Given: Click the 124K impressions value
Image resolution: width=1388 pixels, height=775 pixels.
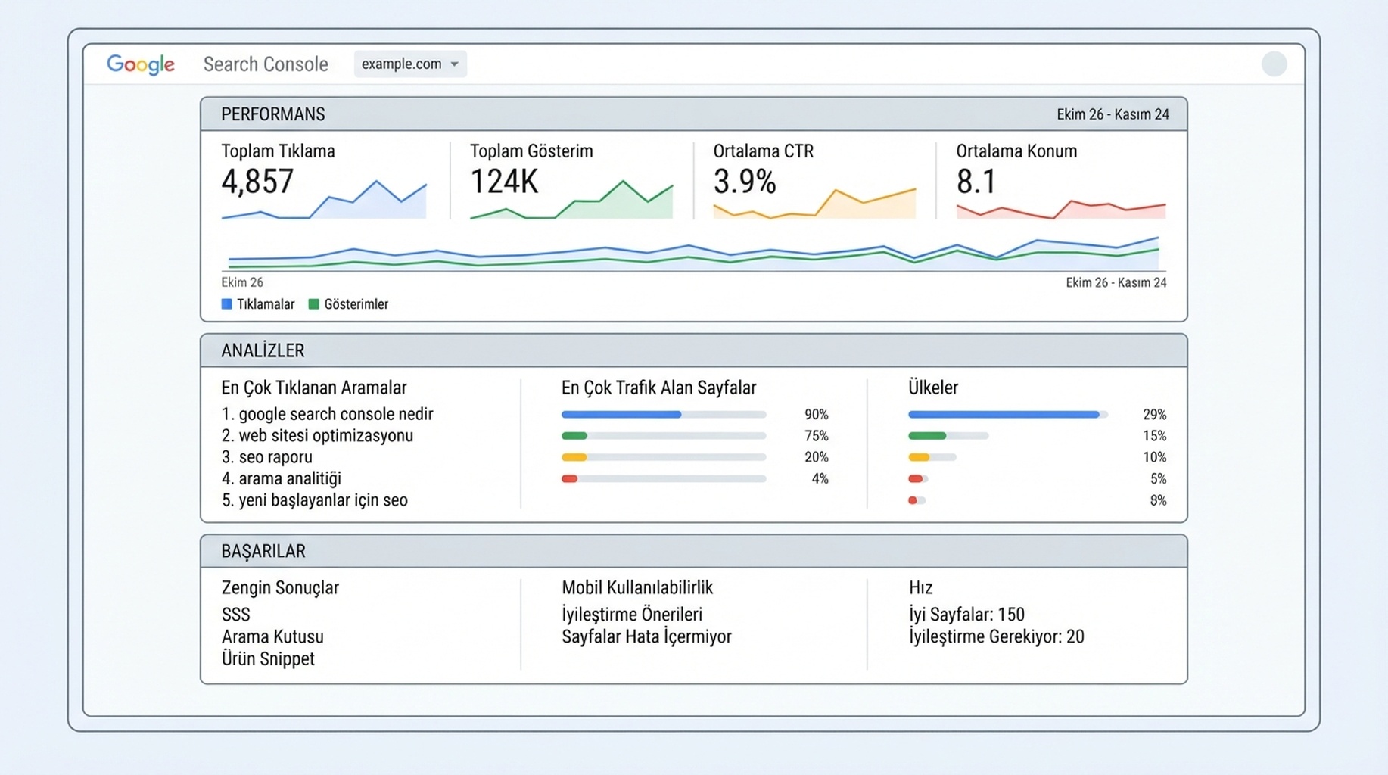Looking at the screenshot, I should pyautogui.click(x=504, y=182).
